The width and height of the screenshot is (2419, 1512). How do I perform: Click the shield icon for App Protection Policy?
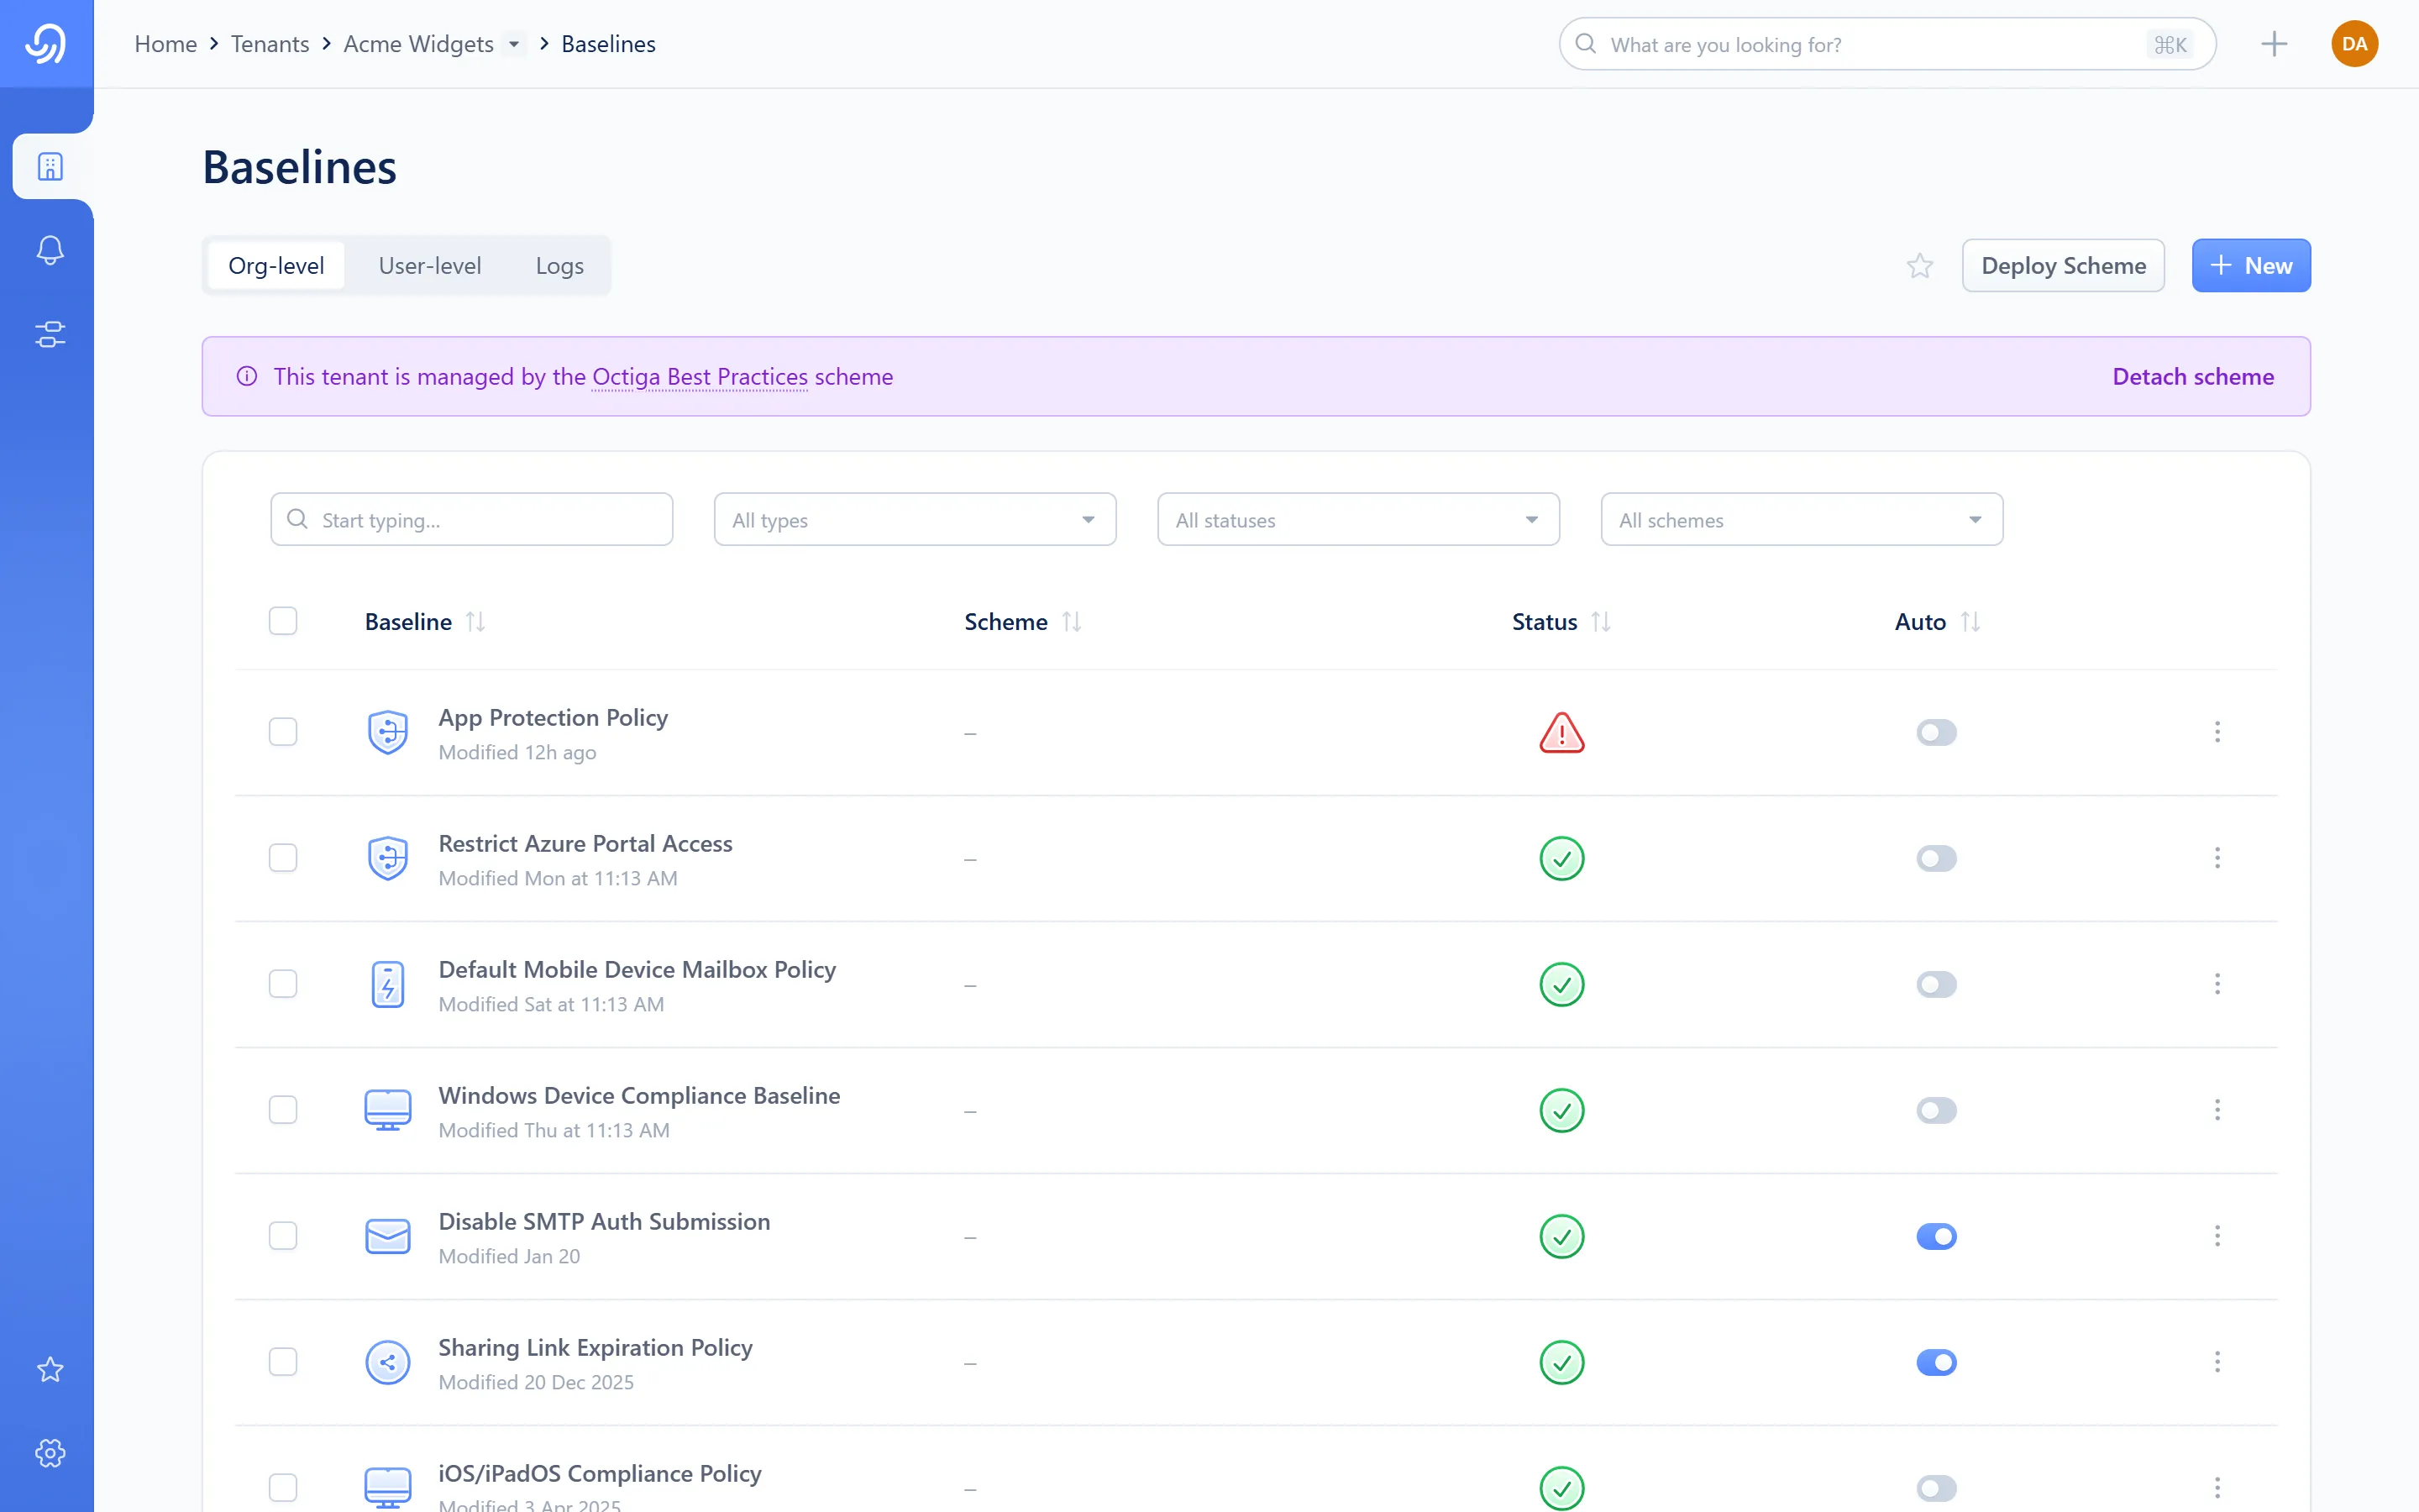[388, 732]
